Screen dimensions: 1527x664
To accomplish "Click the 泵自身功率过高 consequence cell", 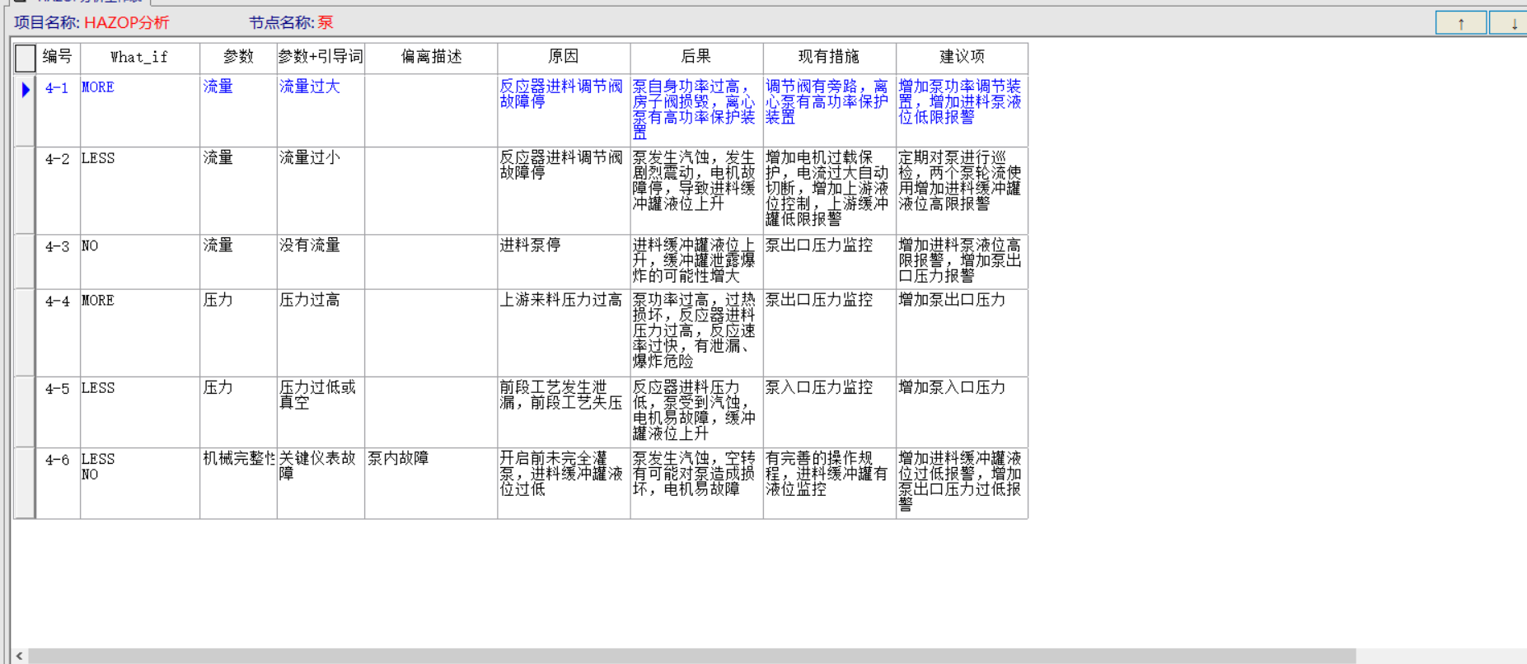I will coord(696,110).
